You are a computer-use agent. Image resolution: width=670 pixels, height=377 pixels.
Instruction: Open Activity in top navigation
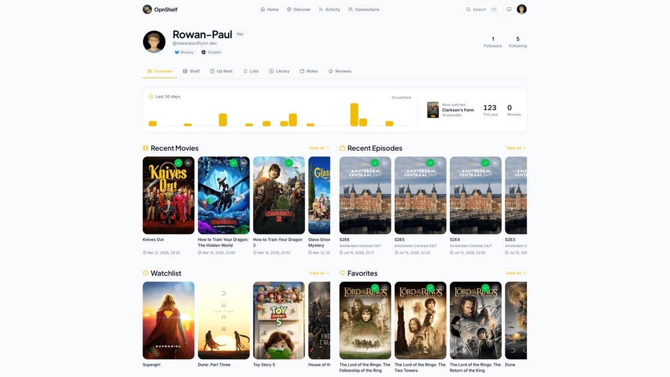tap(329, 10)
